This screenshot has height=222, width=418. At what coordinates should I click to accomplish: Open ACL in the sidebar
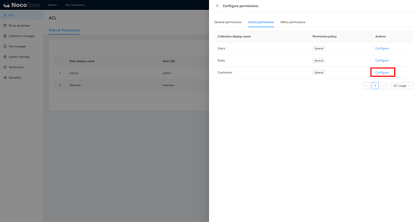(x=21, y=15)
